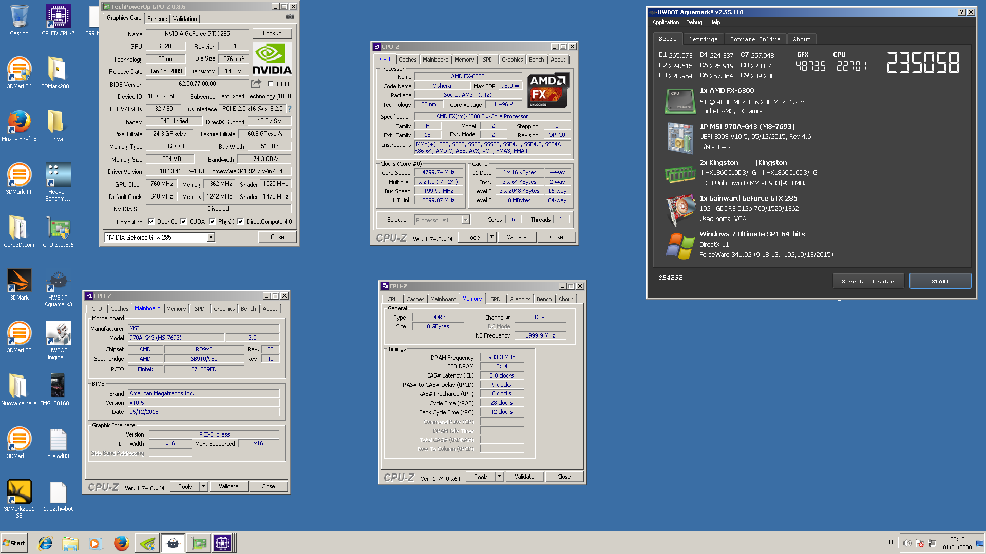Click Save to desktop in Aquamark3
986x554 pixels.
(x=868, y=281)
